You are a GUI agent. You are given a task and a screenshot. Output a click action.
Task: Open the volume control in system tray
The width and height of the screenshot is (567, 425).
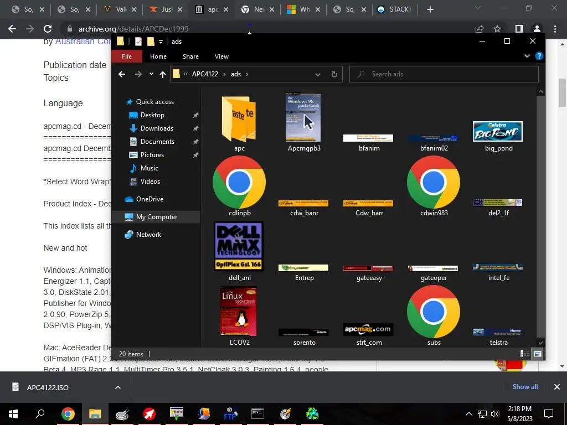(x=496, y=414)
